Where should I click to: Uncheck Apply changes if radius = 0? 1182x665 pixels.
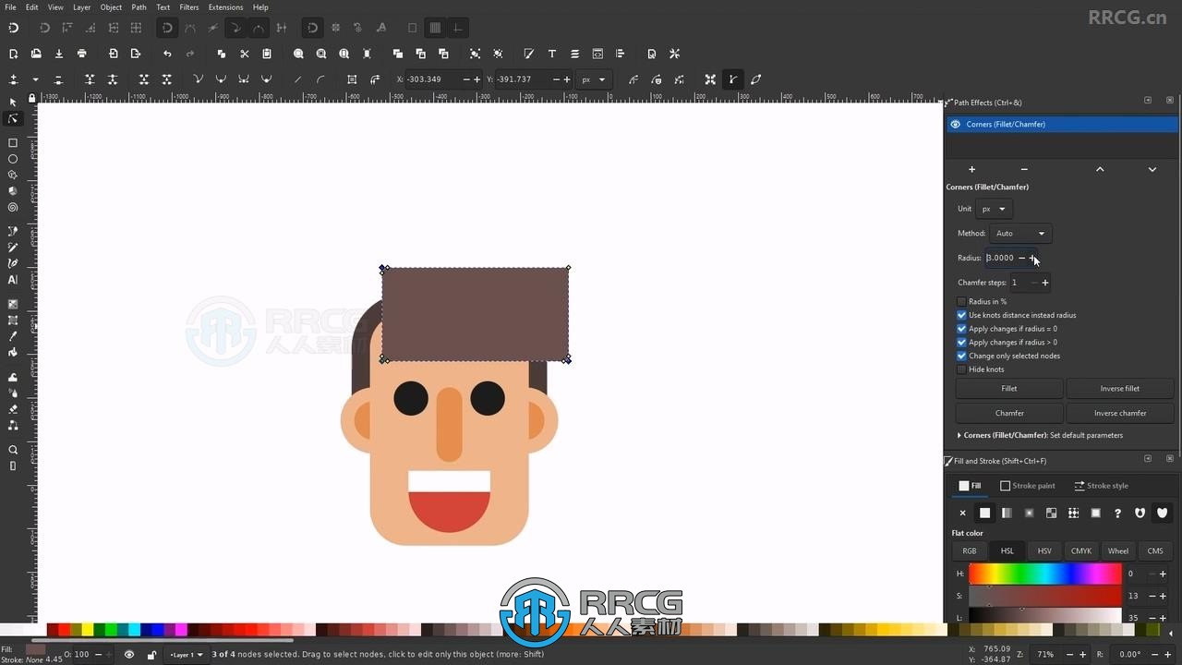point(961,329)
